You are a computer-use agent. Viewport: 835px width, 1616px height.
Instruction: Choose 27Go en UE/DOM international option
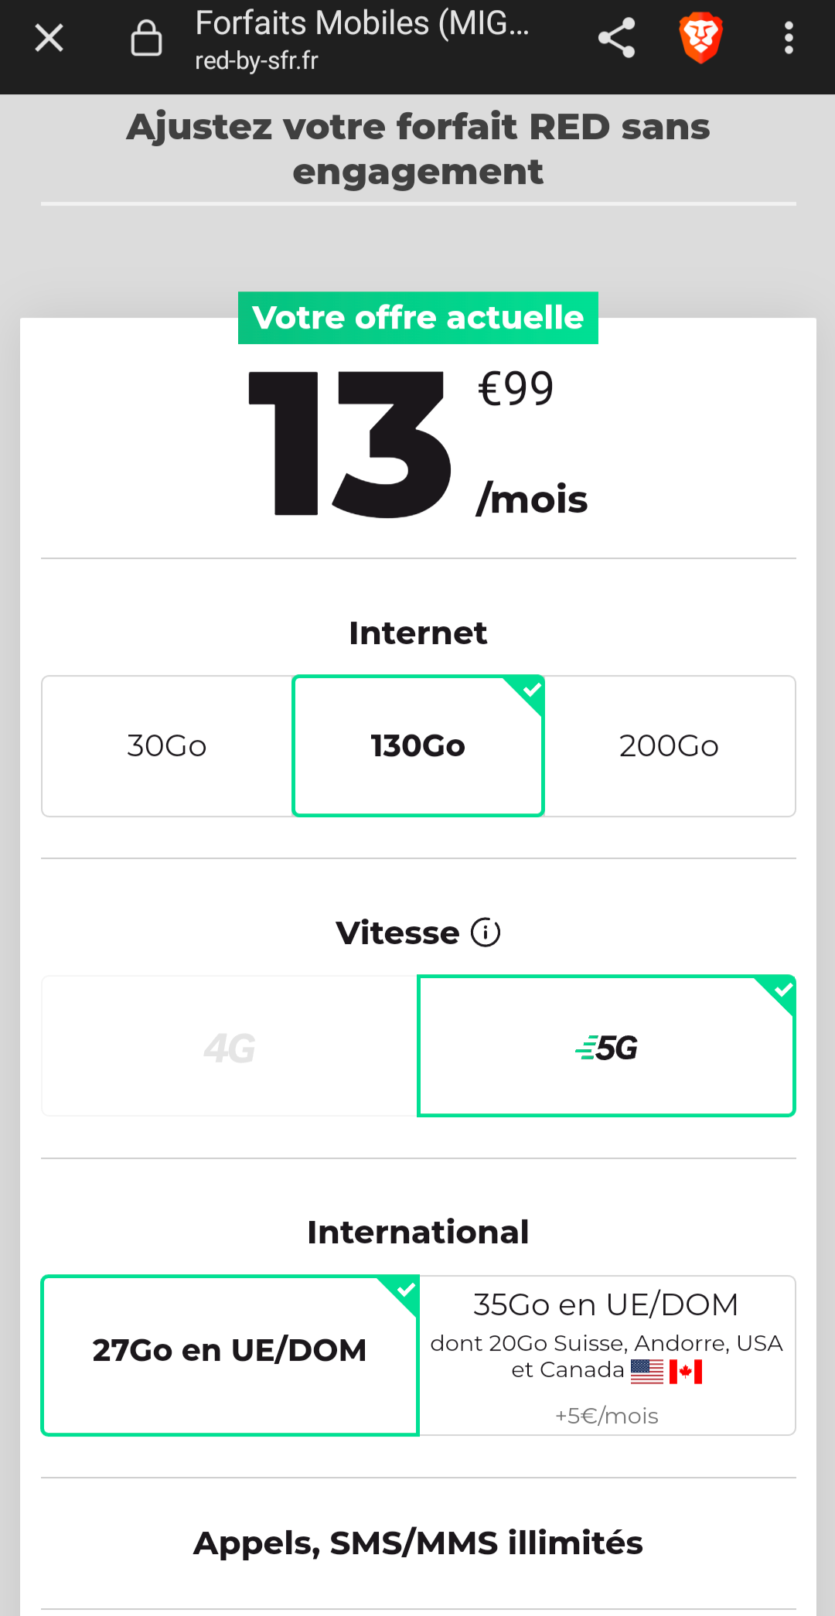230,1355
